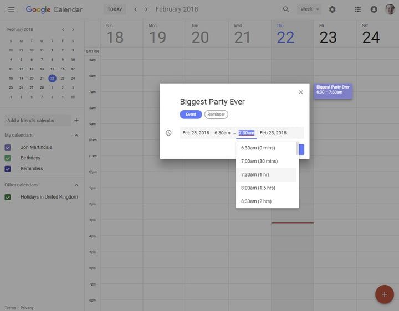
Task: Collapse the My calendars section
Action: tap(76, 135)
